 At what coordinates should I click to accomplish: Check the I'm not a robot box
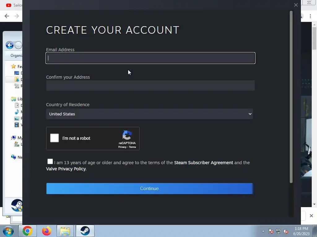click(54, 138)
